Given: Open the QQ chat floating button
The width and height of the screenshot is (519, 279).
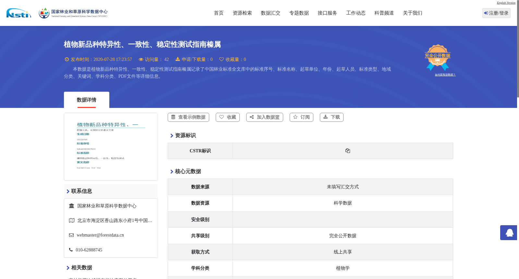Looking at the screenshot, I should [509, 233].
